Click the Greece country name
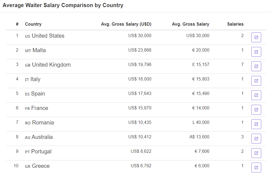271x179 pixels. coord(41,166)
